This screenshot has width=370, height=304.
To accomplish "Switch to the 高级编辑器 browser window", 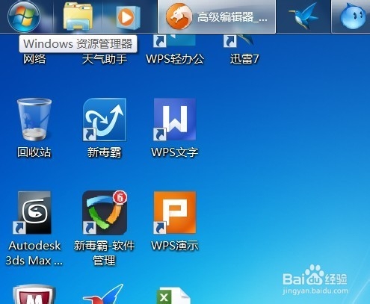I will pos(217,16).
